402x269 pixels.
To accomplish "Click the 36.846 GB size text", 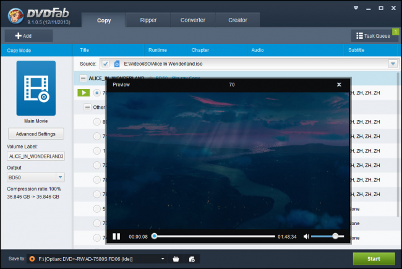I will (x=33, y=197).
